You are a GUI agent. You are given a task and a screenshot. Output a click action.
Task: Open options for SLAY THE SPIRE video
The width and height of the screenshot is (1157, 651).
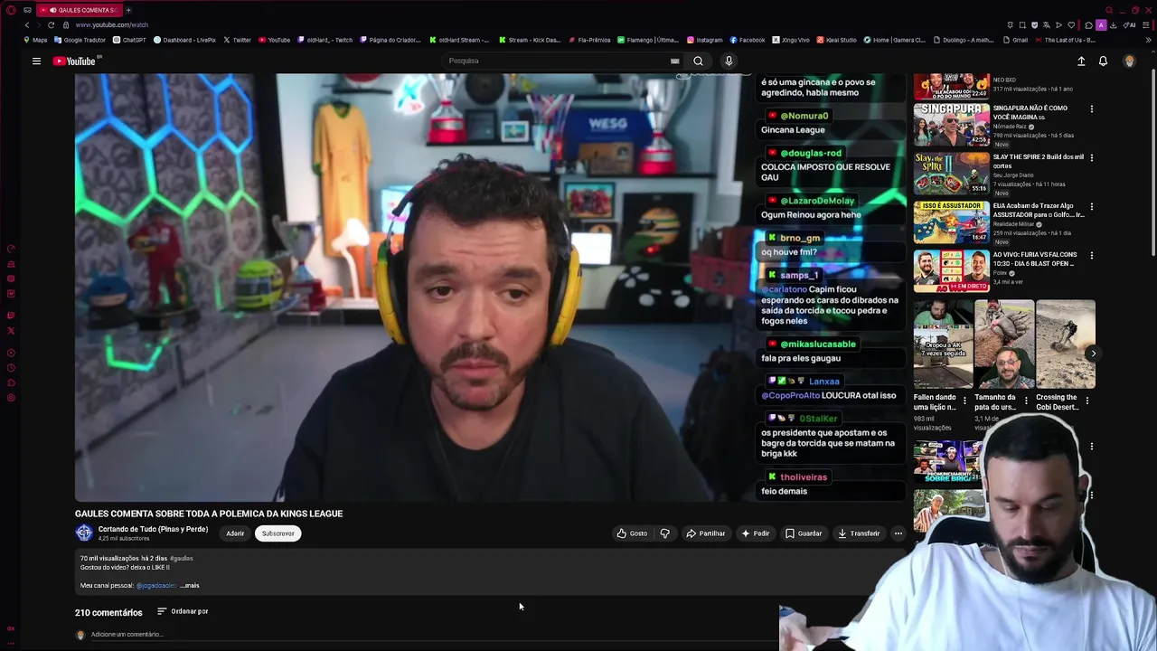(1091, 158)
